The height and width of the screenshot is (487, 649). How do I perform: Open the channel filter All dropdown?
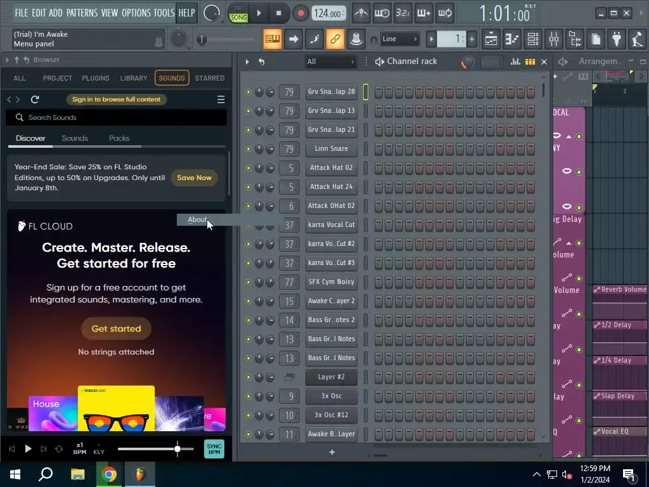331,62
